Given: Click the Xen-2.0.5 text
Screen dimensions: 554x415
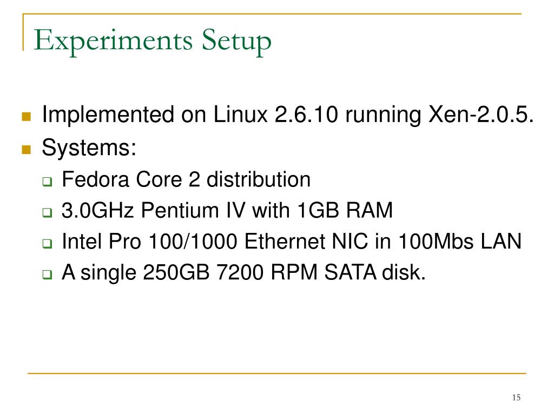Looking at the screenshot, I should (x=481, y=115).
